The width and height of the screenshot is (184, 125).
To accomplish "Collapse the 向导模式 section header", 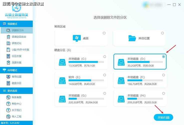I will [16, 70].
